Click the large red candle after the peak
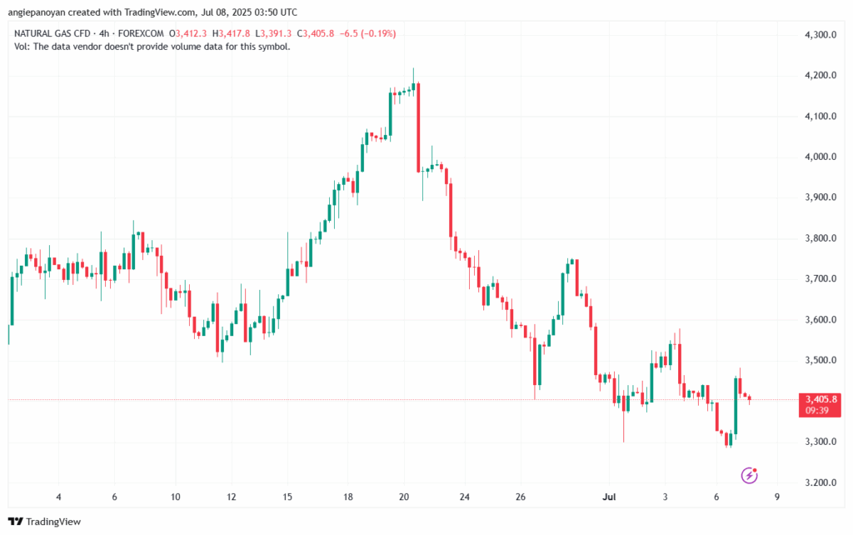The image size is (853, 535). tap(418, 127)
